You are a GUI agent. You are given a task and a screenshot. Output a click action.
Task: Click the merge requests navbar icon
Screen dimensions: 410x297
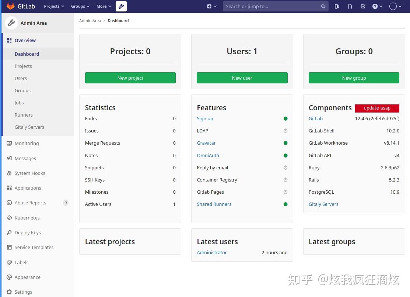(350, 6)
